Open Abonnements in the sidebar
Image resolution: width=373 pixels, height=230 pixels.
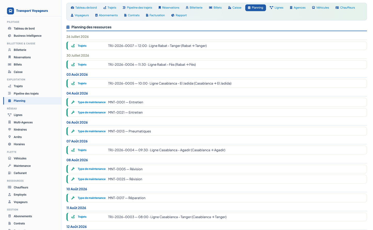click(x=23, y=216)
